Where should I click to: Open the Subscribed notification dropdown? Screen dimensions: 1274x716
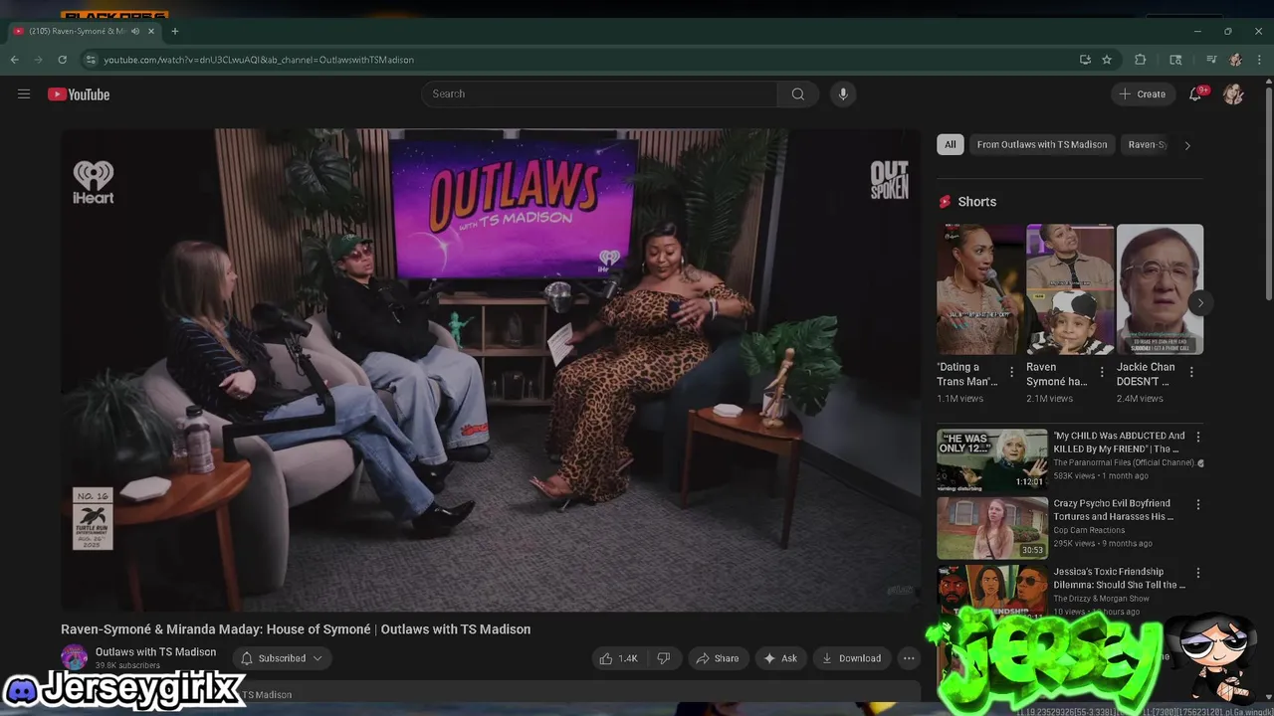pyautogui.click(x=283, y=658)
